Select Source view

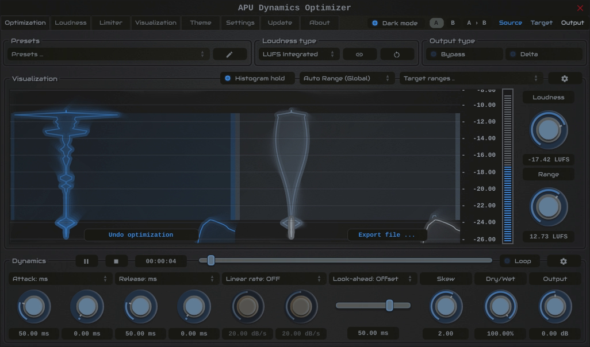(510, 23)
